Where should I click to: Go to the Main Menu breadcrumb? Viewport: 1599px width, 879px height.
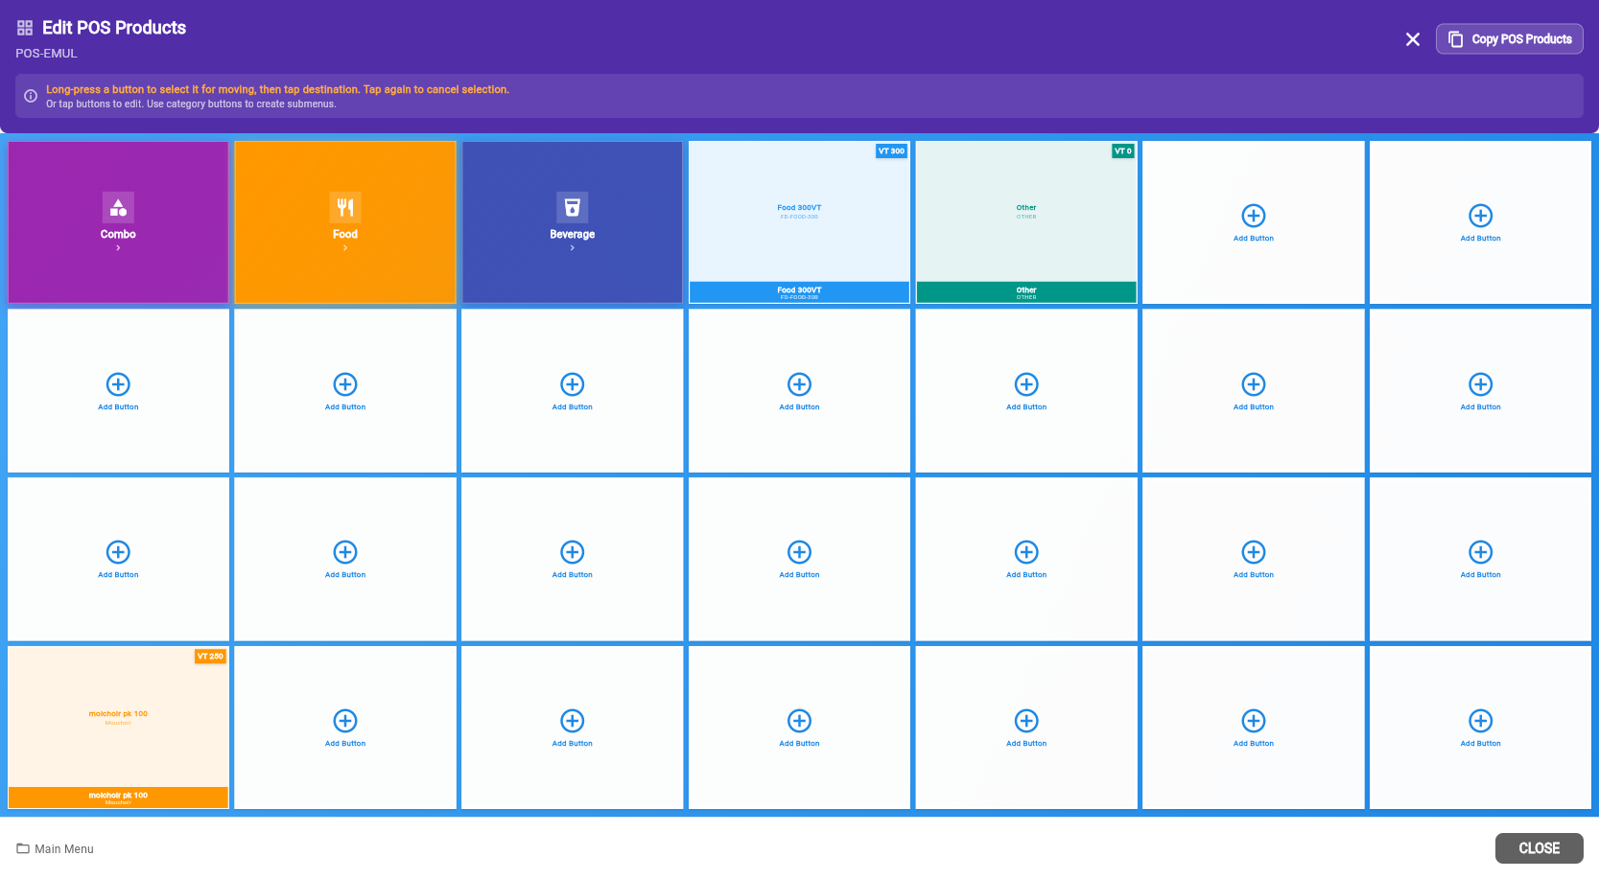[x=64, y=849]
